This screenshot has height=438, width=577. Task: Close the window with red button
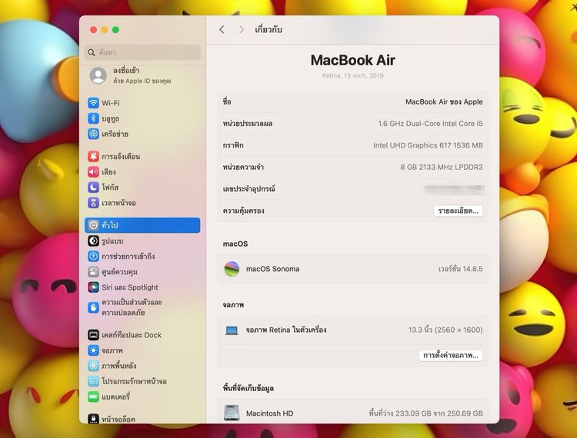(93, 30)
